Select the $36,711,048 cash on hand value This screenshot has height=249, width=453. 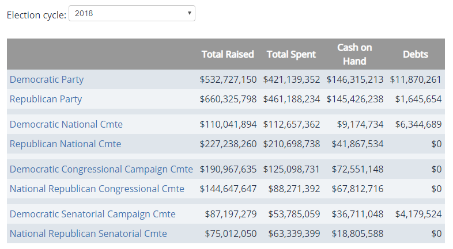click(x=357, y=214)
